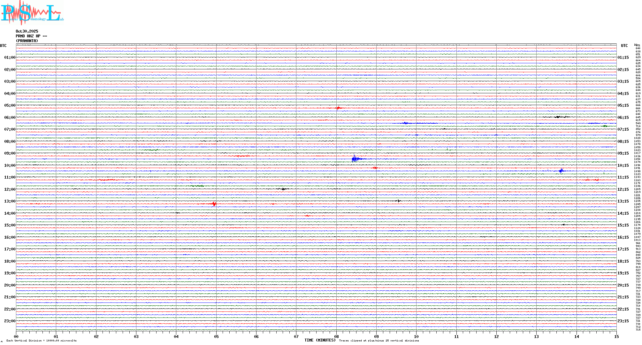Viewport: 642px width, 345px height.
Task: Click the blue event near minute 13.6
Action: (561, 171)
